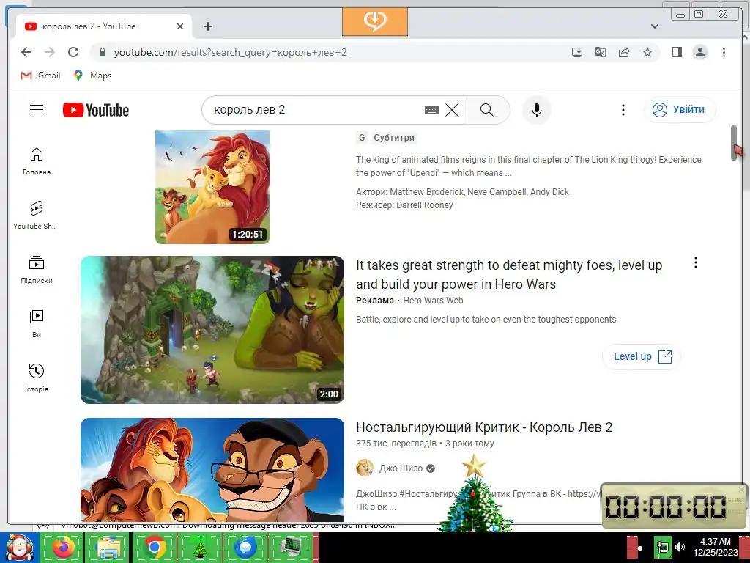Bookmark this tab with the star
750x563 pixels.
pyautogui.click(x=647, y=52)
